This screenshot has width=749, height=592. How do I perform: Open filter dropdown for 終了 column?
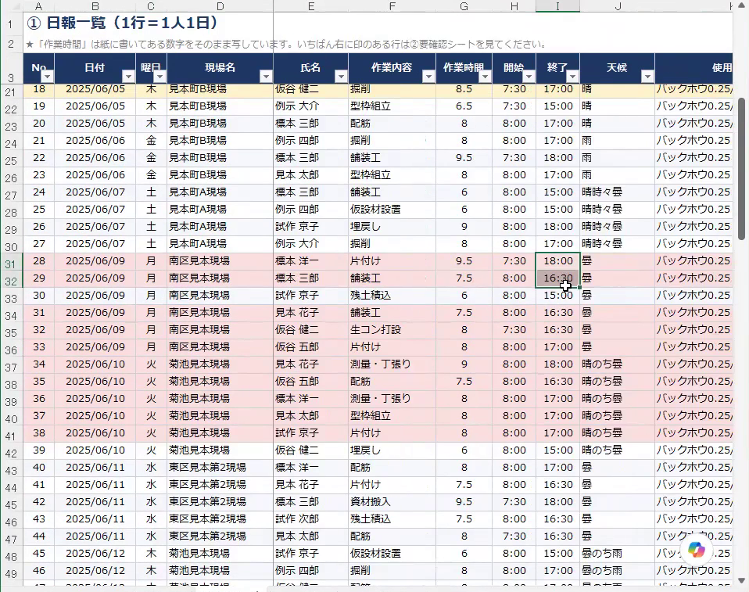pyautogui.click(x=572, y=77)
